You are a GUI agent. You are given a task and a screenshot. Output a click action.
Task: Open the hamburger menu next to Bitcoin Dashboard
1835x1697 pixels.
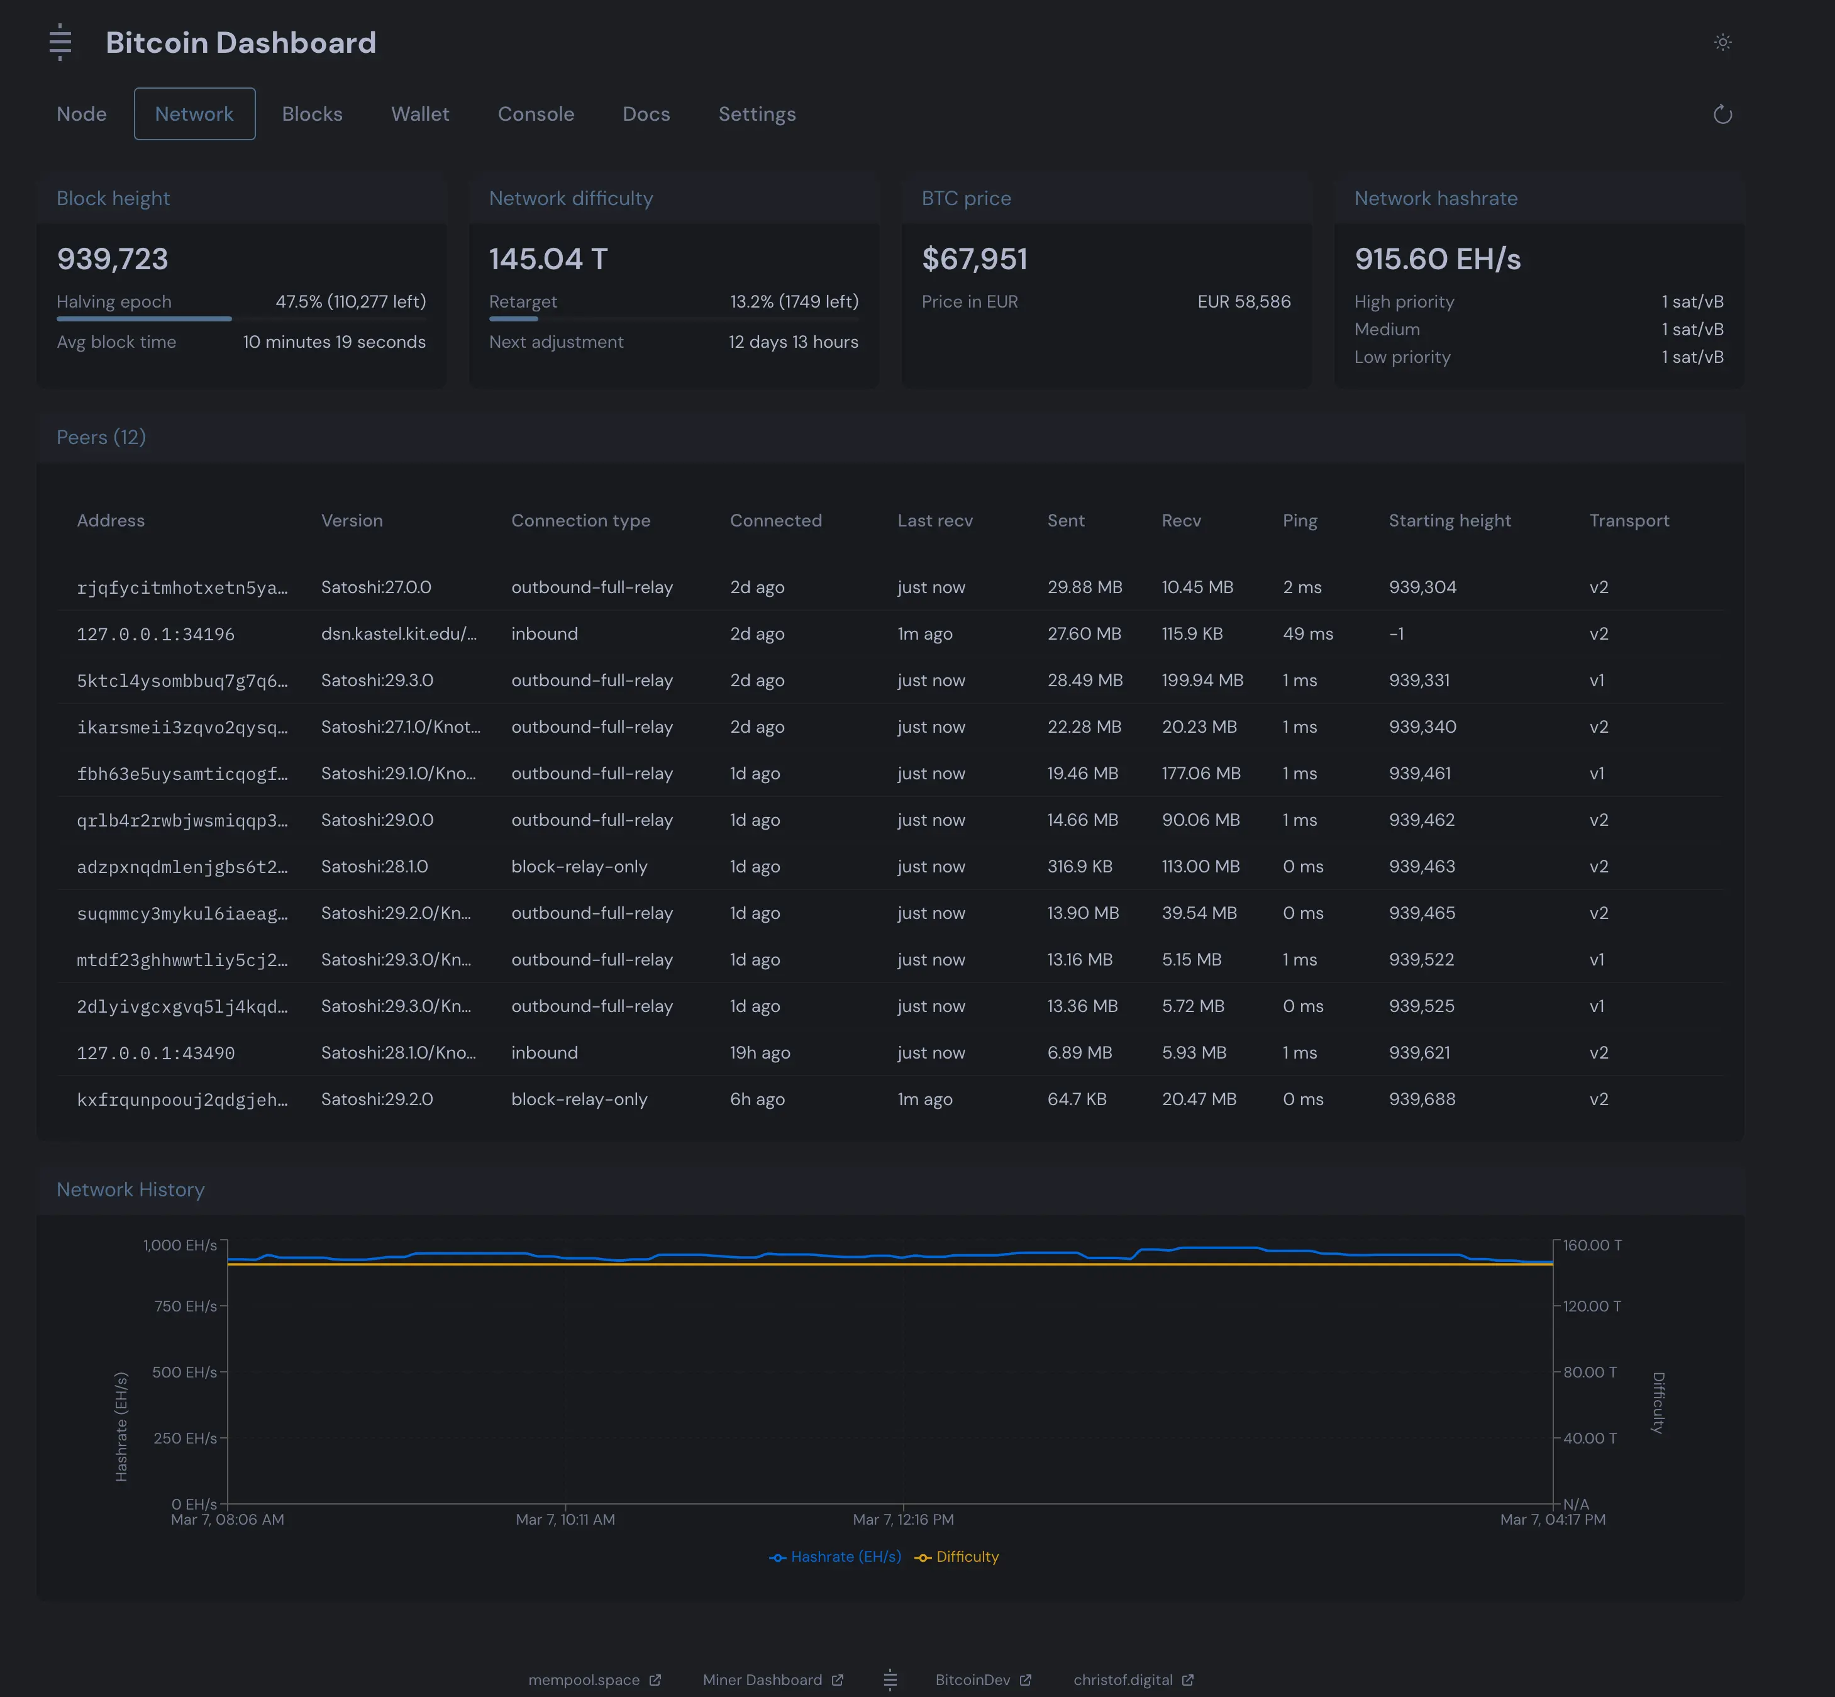click(60, 42)
